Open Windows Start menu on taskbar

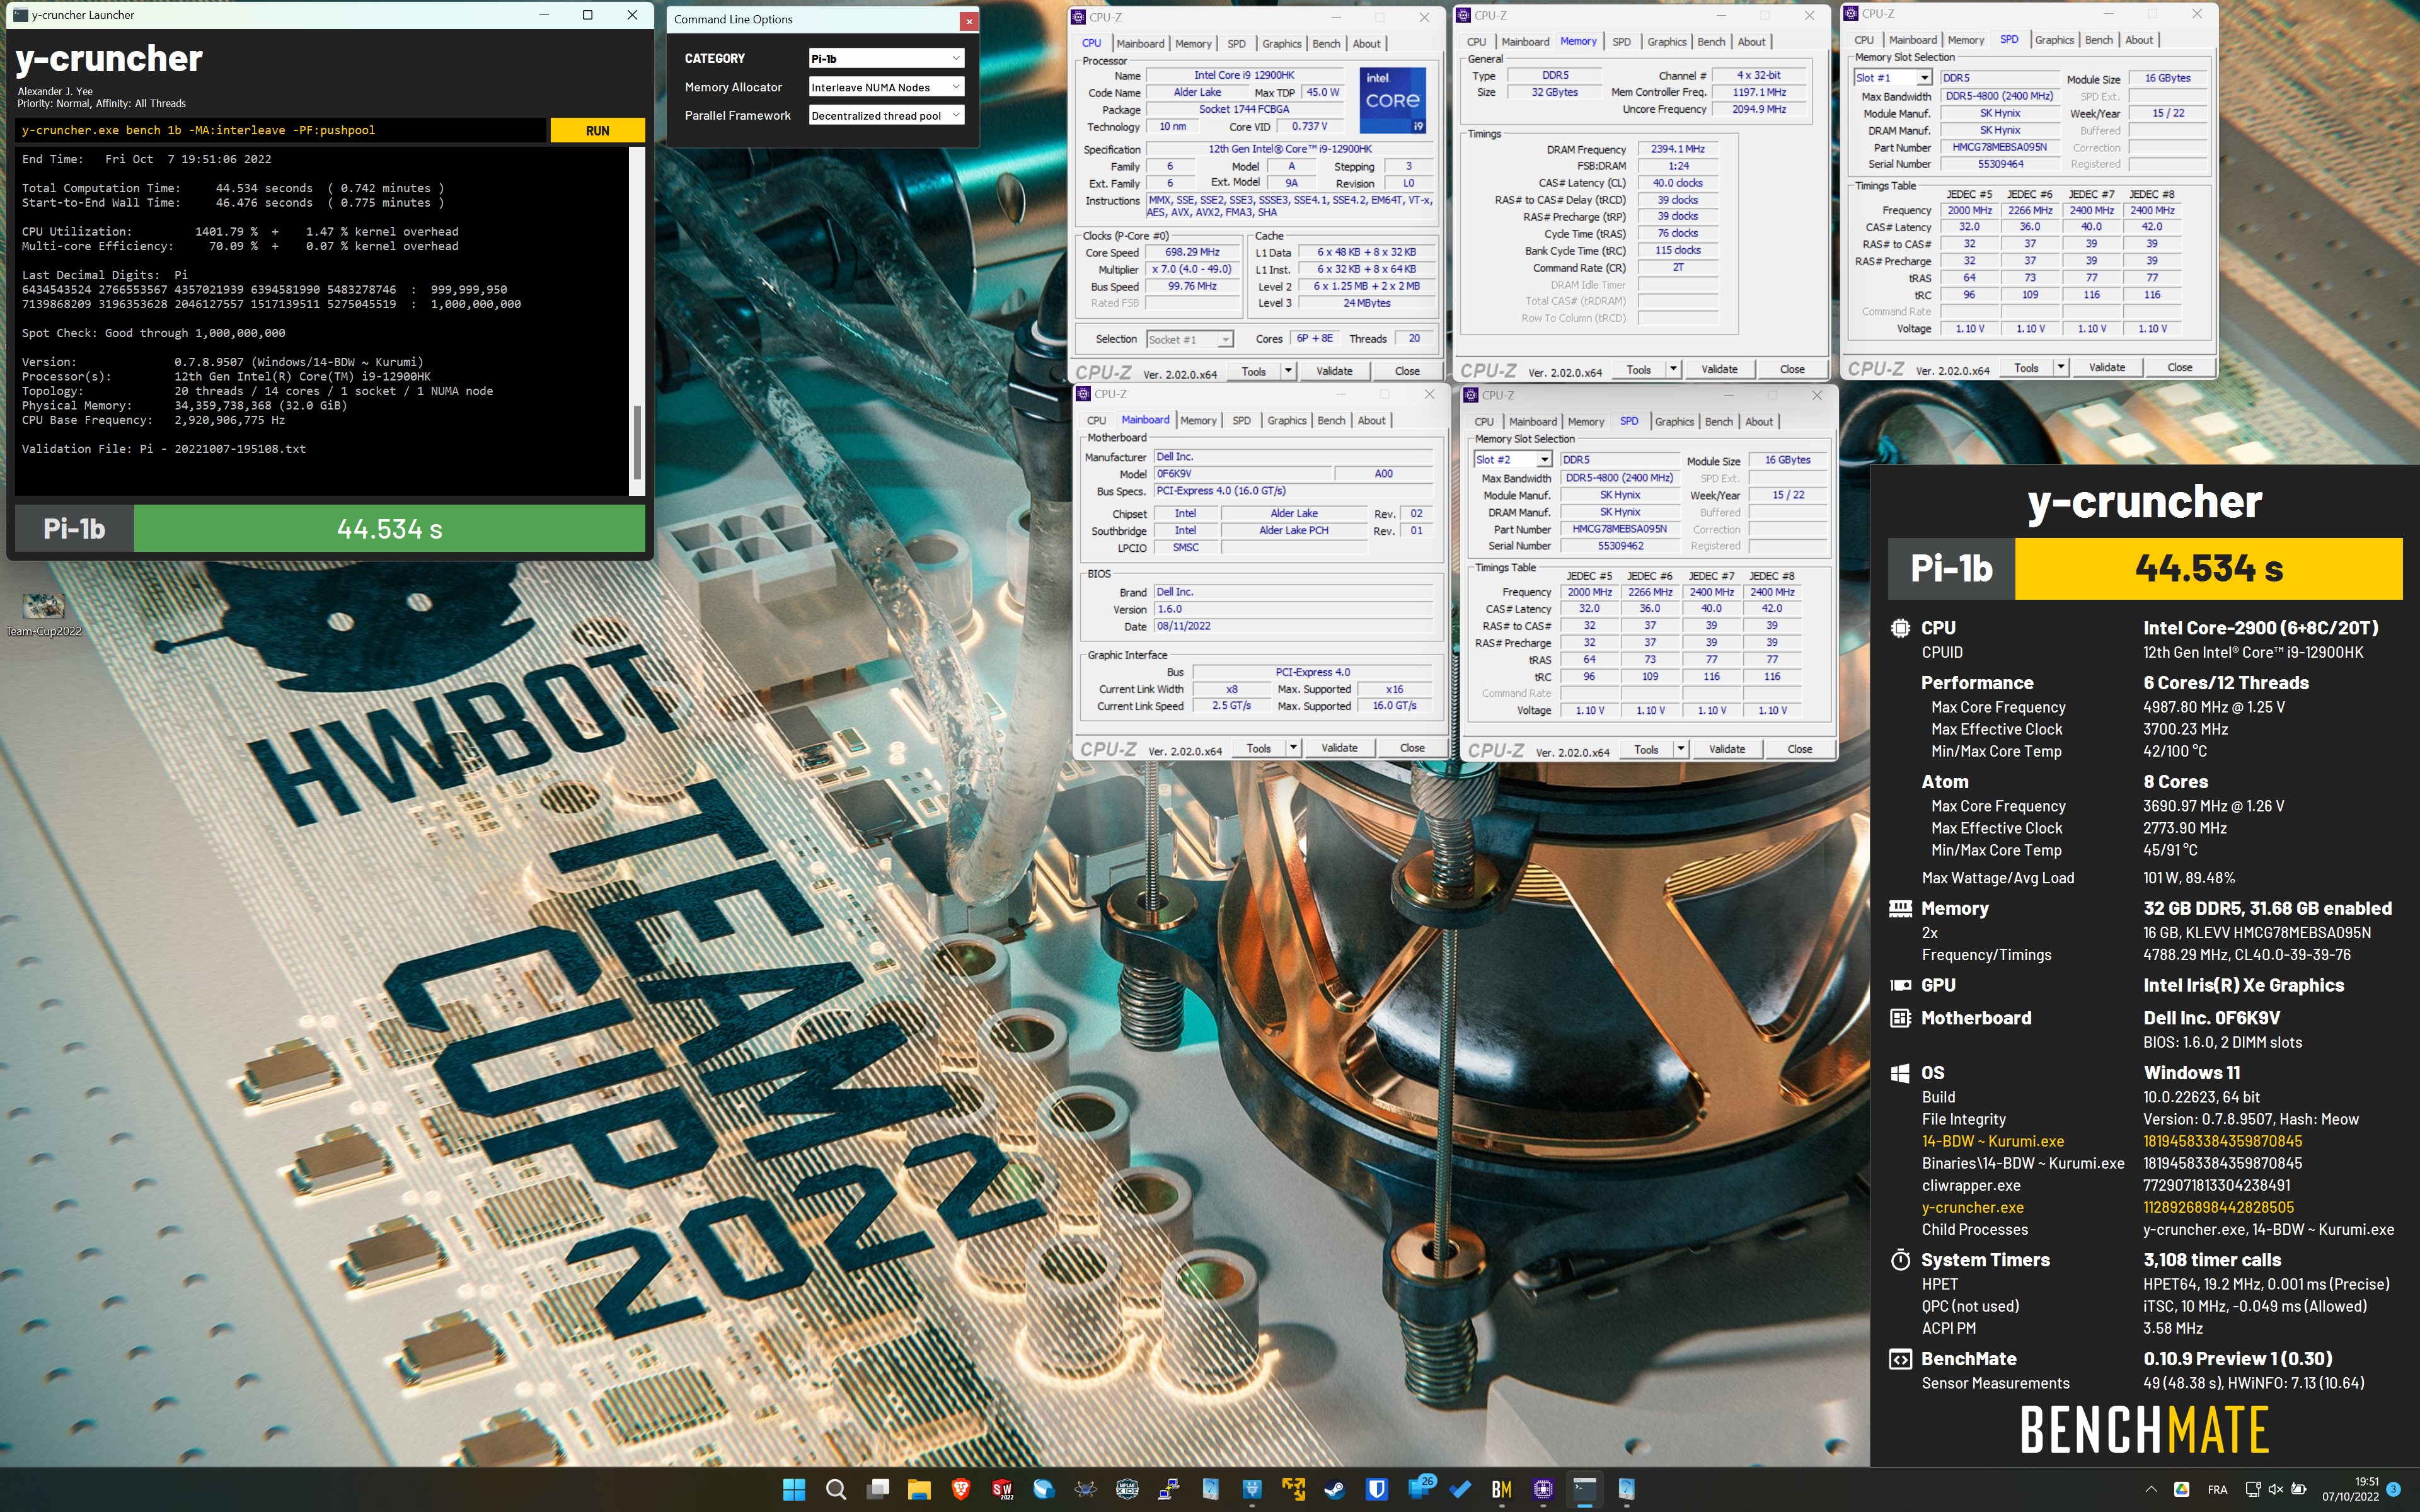(x=794, y=1489)
